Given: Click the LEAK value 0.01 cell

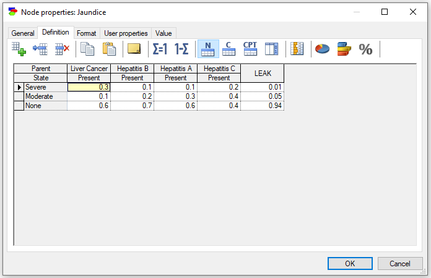Looking at the screenshot, I should [263, 87].
